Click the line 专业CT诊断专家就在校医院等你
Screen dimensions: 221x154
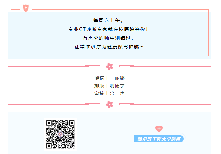pos(108,29)
